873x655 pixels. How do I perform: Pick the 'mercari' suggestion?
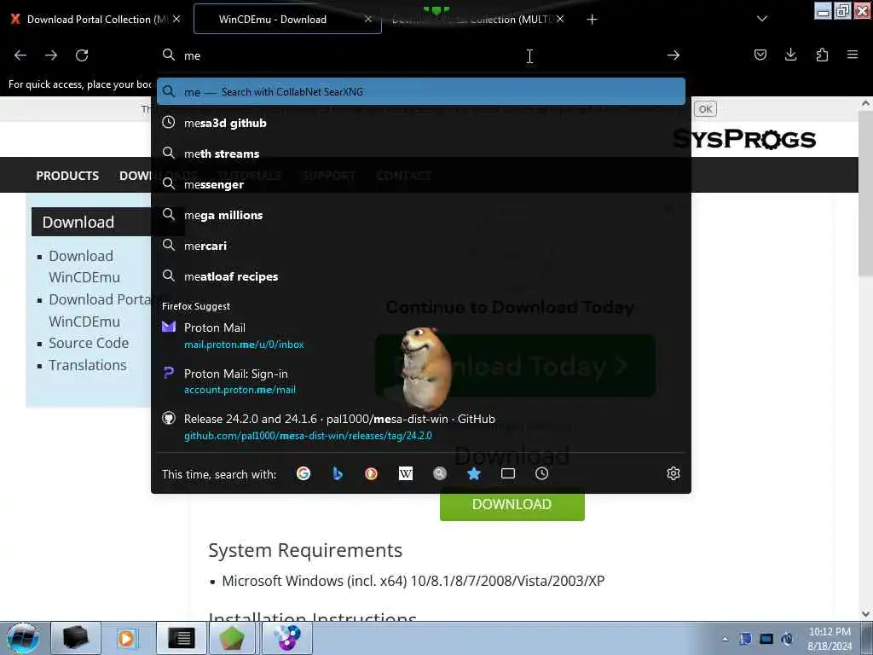421,246
